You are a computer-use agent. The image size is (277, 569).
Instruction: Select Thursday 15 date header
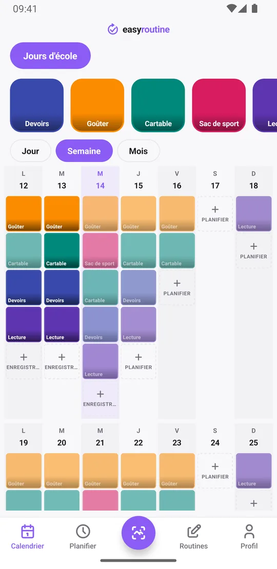[138, 180]
